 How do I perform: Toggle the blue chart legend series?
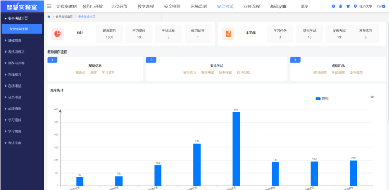coord(322,98)
